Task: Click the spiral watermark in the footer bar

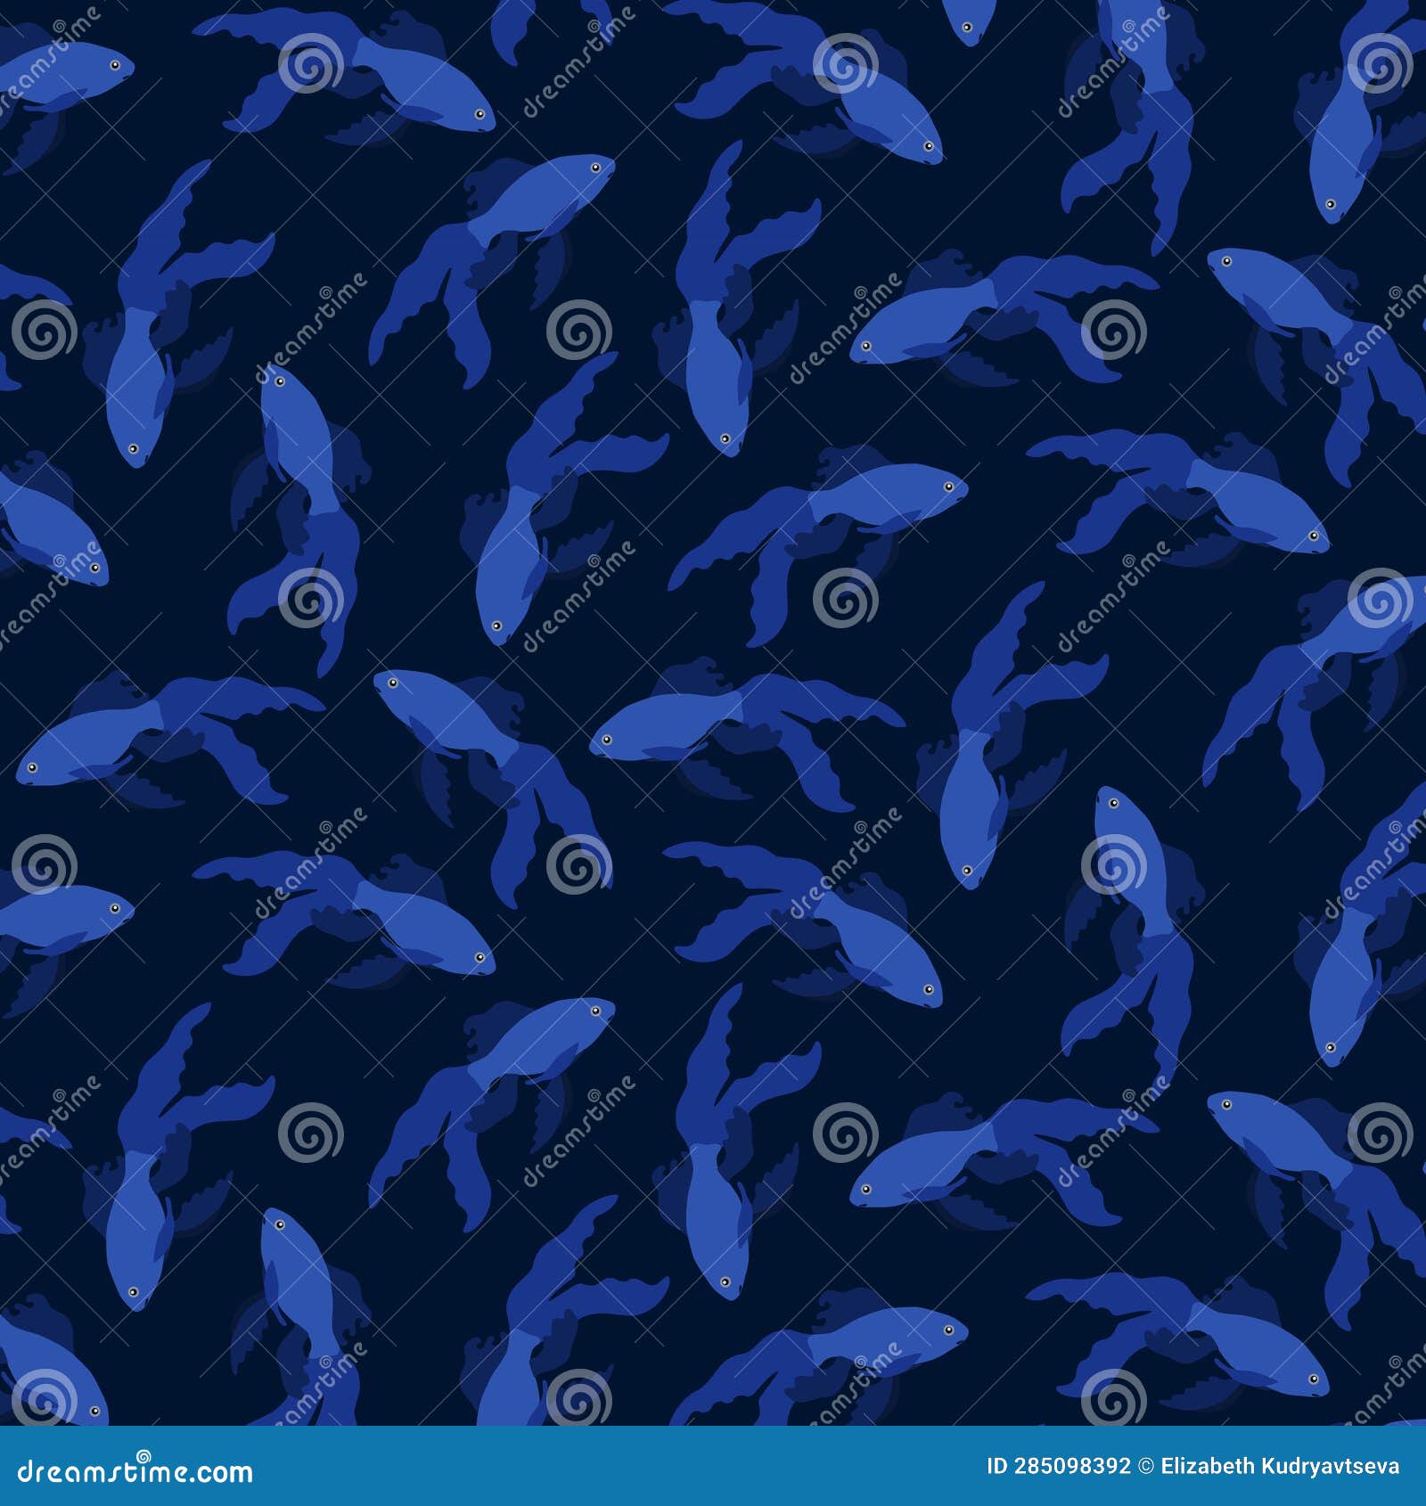Action: pyautogui.click(x=143, y=1455)
